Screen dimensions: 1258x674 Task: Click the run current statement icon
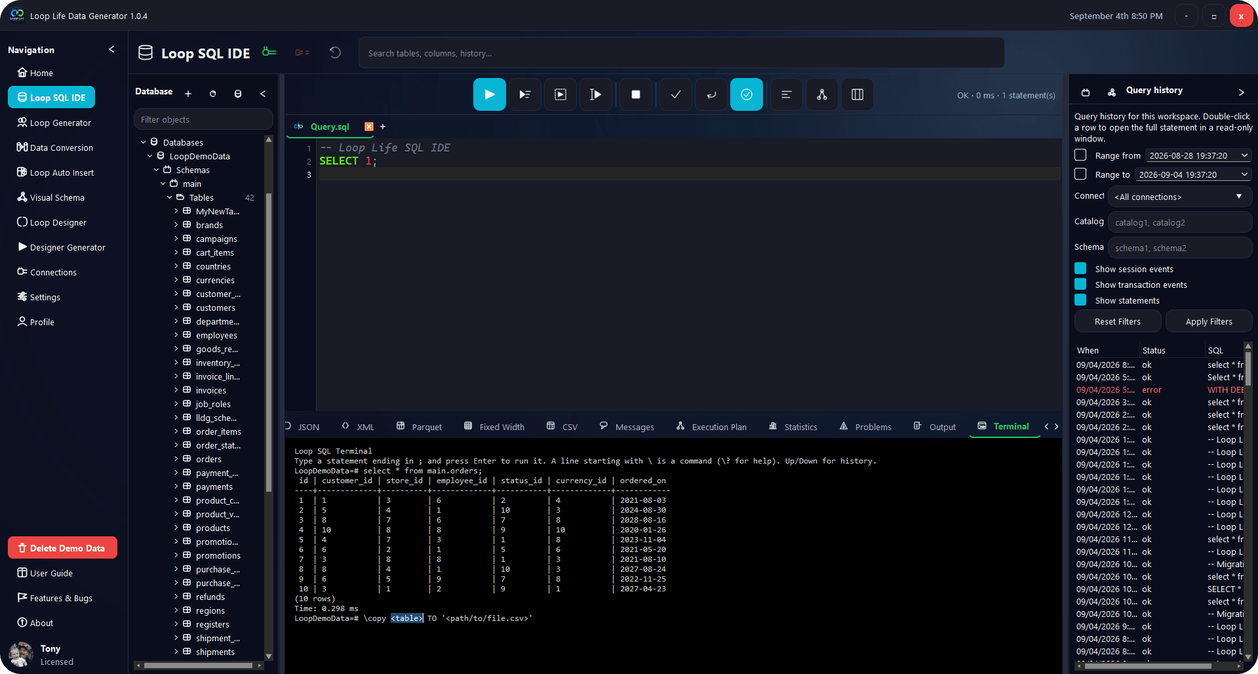(x=525, y=94)
